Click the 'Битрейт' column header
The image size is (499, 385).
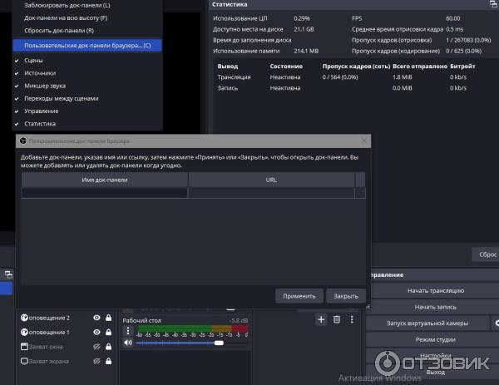click(x=462, y=67)
